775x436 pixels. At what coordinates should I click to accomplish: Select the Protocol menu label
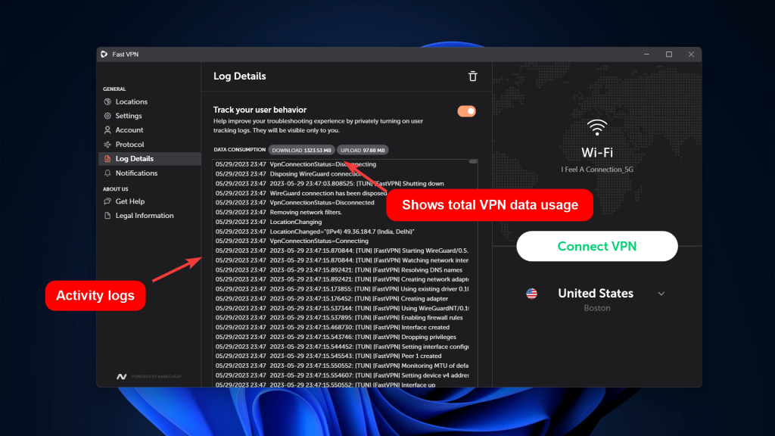(x=129, y=145)
